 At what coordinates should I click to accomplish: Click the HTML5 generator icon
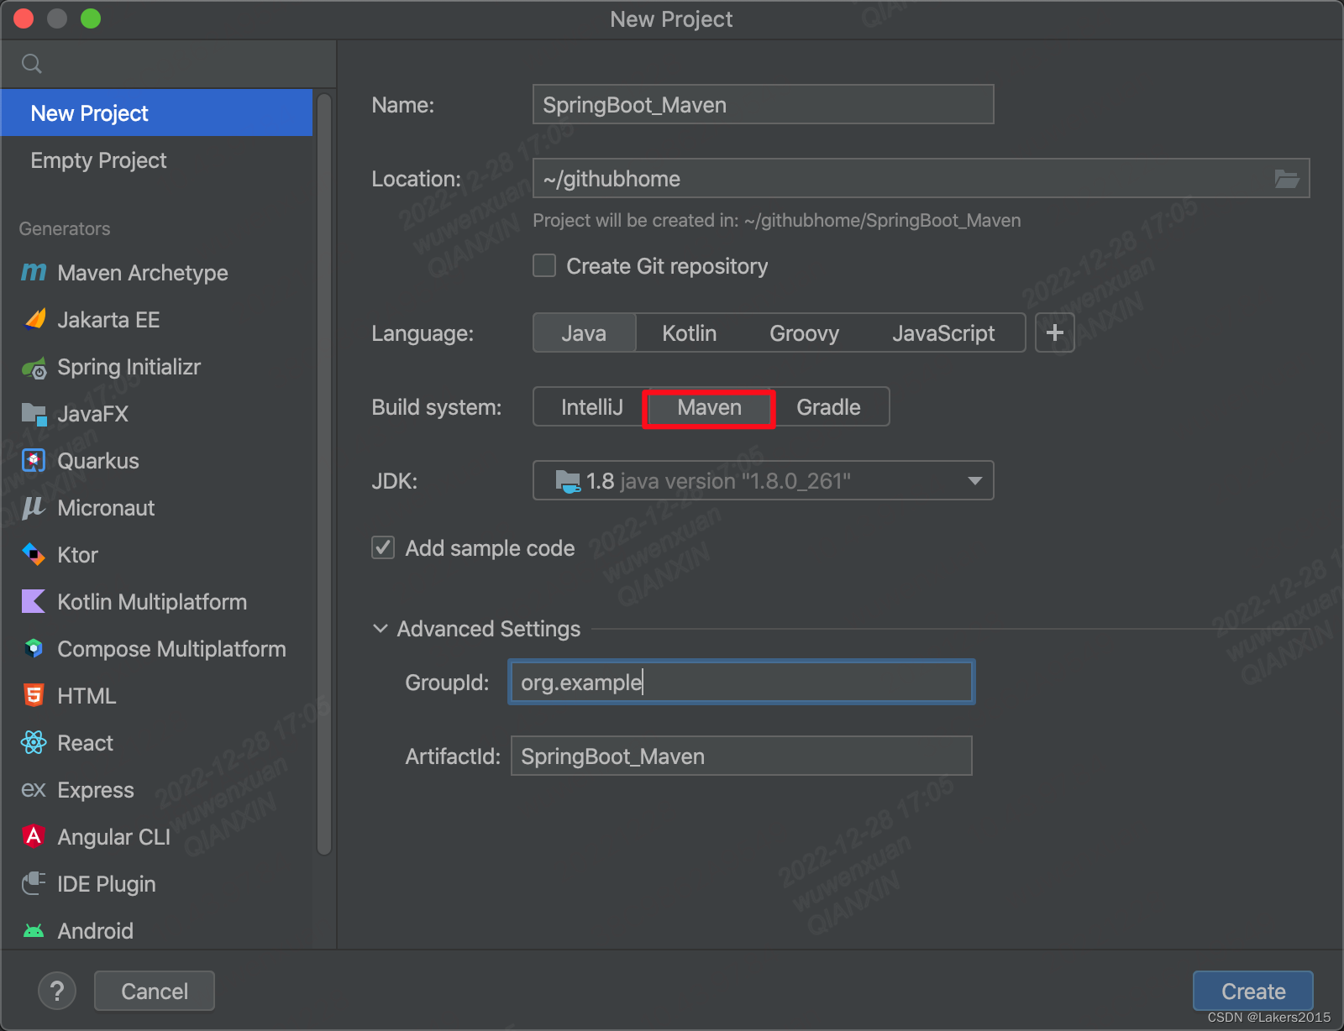[x=34, y=695]
